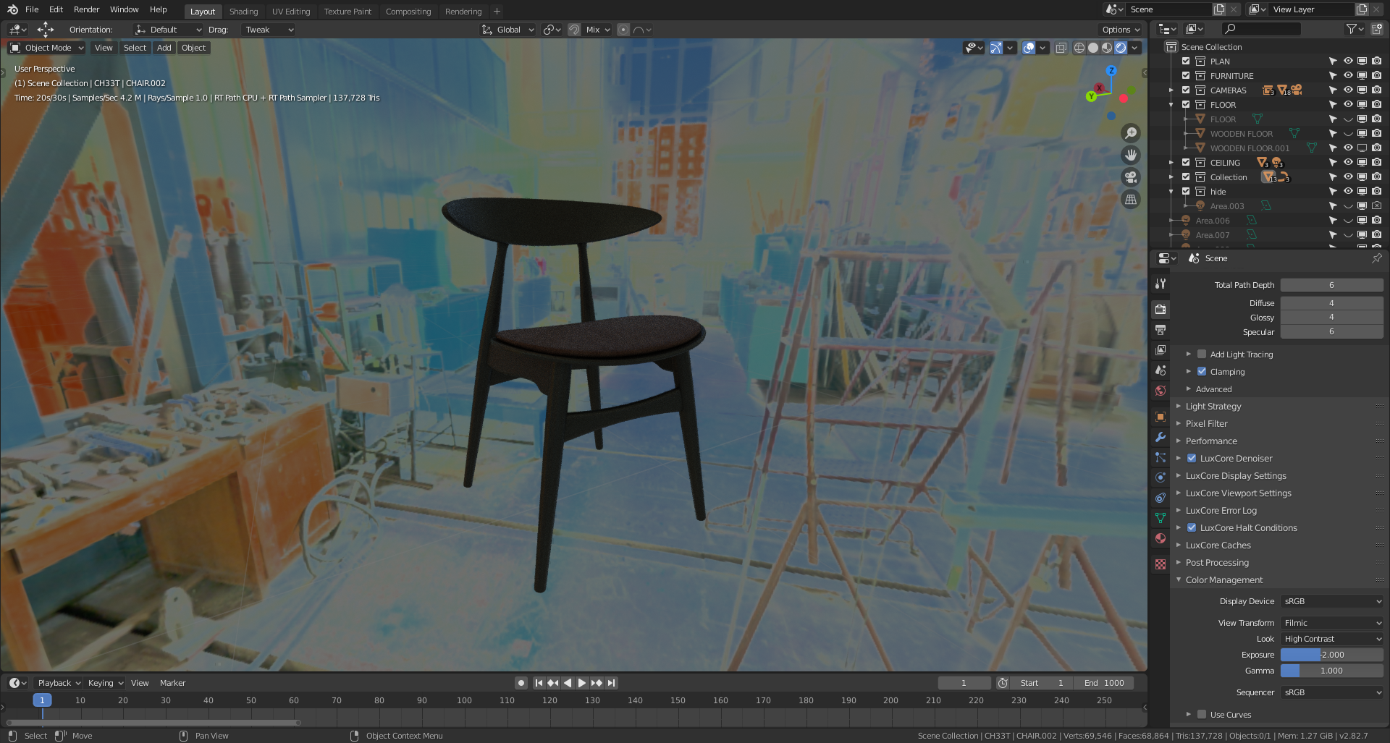1390x743 pixels.
Task: Open the Look High Contrast dropdown
Action: coord(1331,639)
